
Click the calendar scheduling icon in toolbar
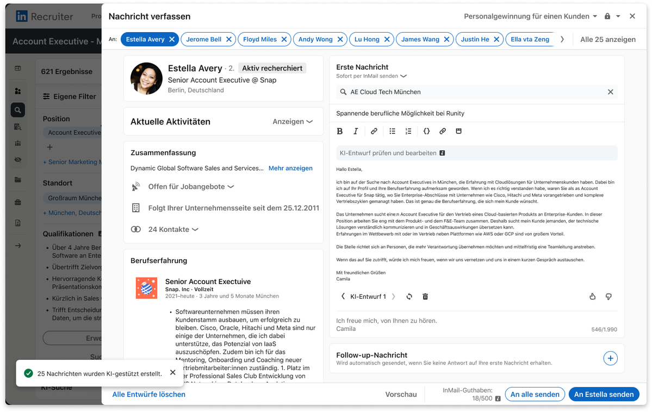click(458, 131)
